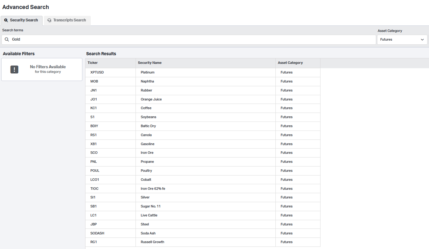Click the Futures dropdown chevron arrow
This screenshot has width=429, height=249.
(x=422, y=39)
